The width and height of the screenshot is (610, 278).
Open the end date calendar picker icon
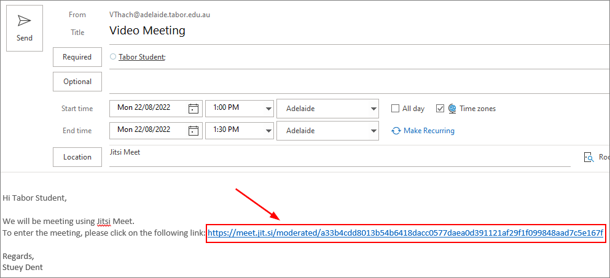point(194,131)
